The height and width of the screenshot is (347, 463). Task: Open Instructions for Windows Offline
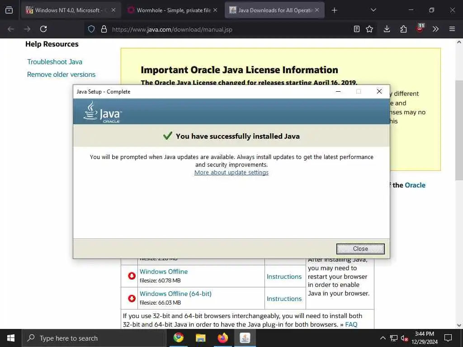284,277
